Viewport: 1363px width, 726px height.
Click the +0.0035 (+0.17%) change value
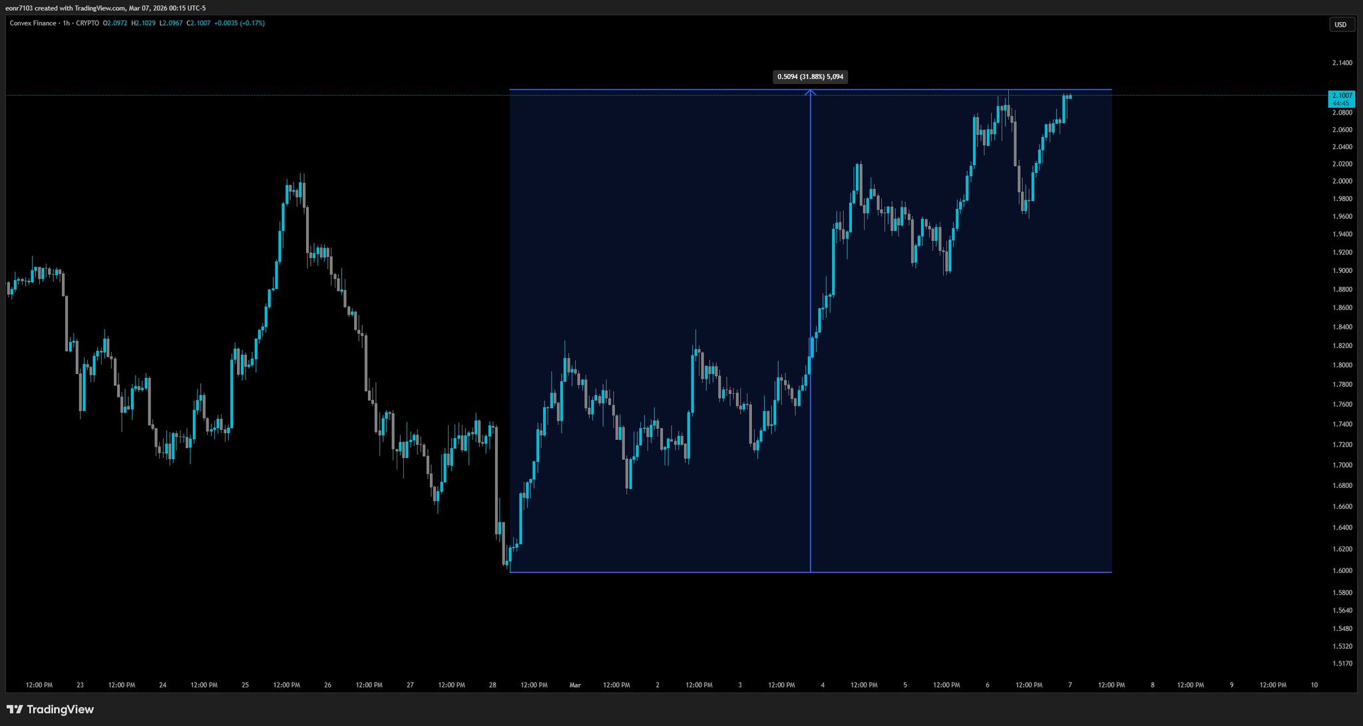(x=240, y=23)
